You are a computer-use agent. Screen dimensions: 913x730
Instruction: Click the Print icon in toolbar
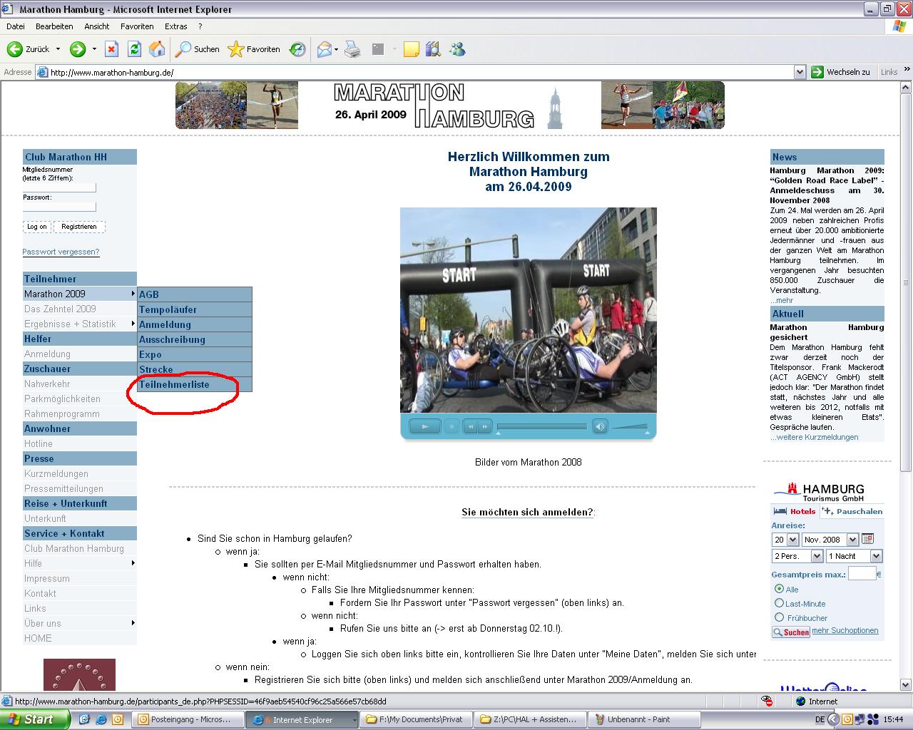(x=352, y=49)
